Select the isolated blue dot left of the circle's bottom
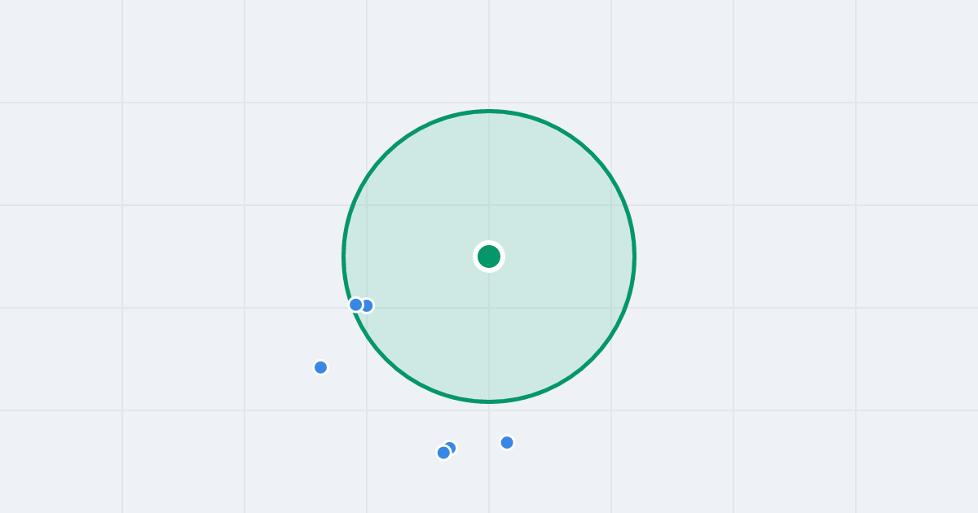This screenshot has height=513, width=978. pyautogui.click(x=321, y=367)
